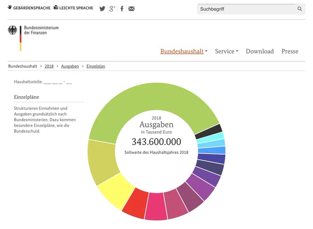Click the Bundesministerium der Finanzen title
313x229 pixels.
(41, 30)
